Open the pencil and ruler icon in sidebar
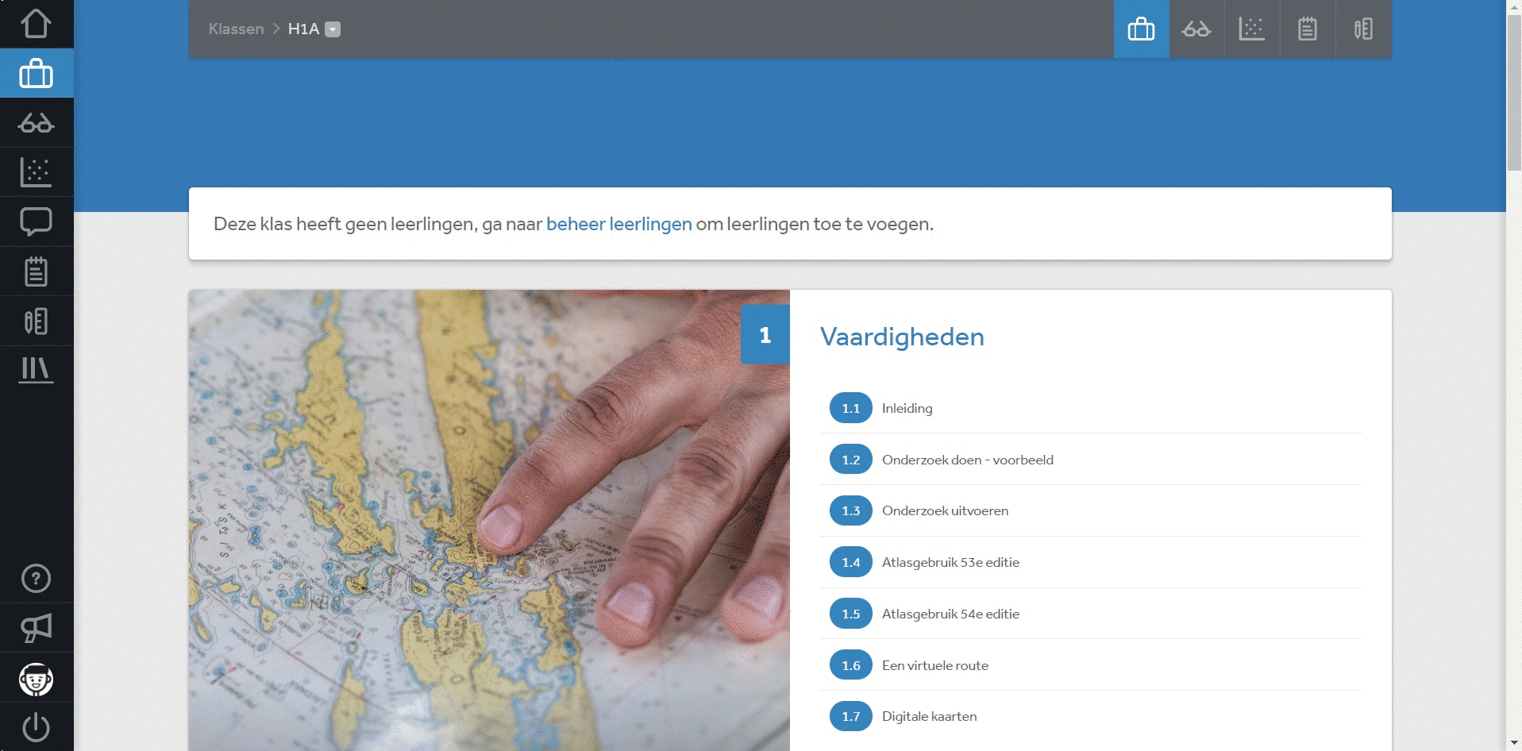Viewport: 1522px width, 751px height. click(37, 321)
